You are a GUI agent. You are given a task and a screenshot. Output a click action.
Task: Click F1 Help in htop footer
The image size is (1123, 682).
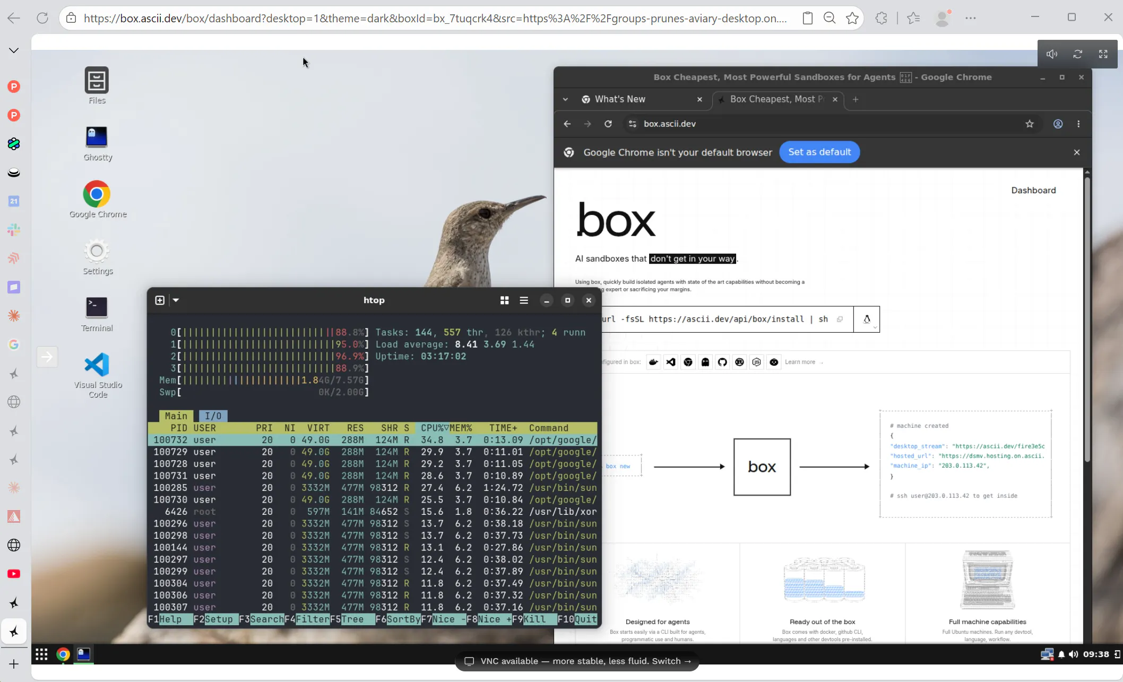170,619
